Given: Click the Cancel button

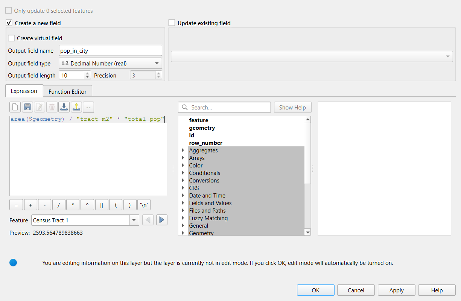Looking at the screenshot, I should click(x=356, y=290).
